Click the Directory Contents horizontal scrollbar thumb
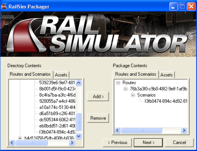This screenshot has width=197, height=151. point(32,143)
